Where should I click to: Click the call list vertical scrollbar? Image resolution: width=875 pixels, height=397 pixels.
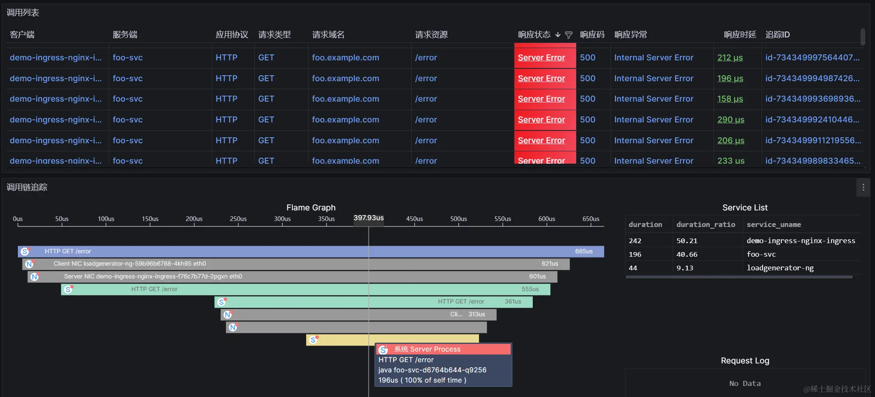[863, 37]
